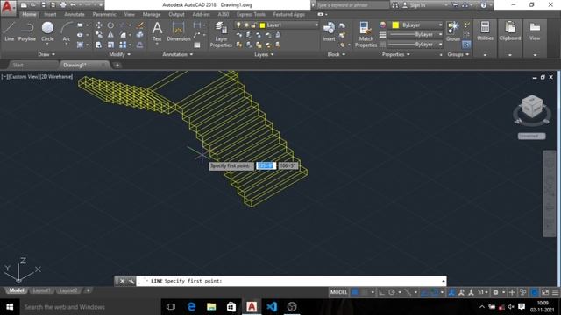Toggle clean screen in status bar
Image resolution: width=561 pixels, height=315 pixels.
[x=545, y=292]
